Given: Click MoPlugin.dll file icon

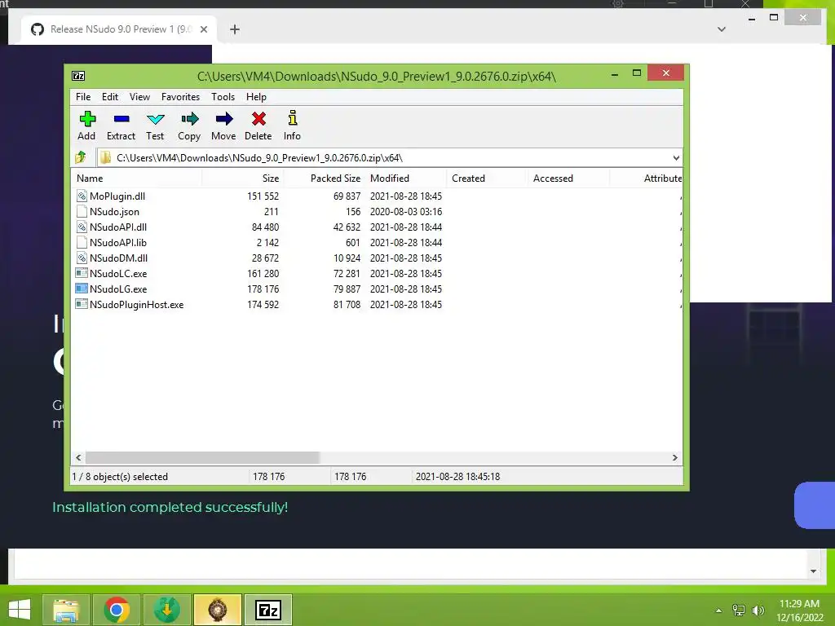Looking at the screenshot, I should 82,196.
